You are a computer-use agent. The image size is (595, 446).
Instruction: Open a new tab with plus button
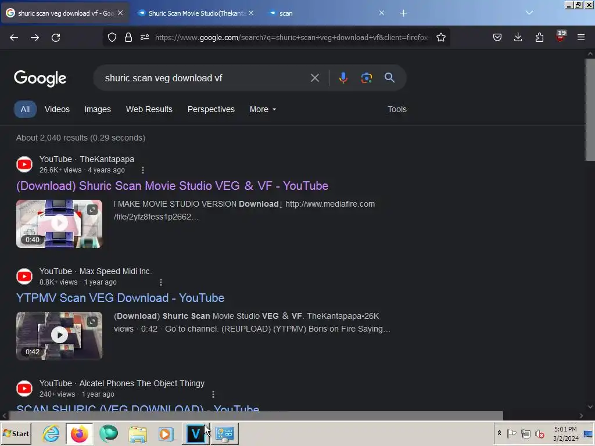(x=404, y=13)
